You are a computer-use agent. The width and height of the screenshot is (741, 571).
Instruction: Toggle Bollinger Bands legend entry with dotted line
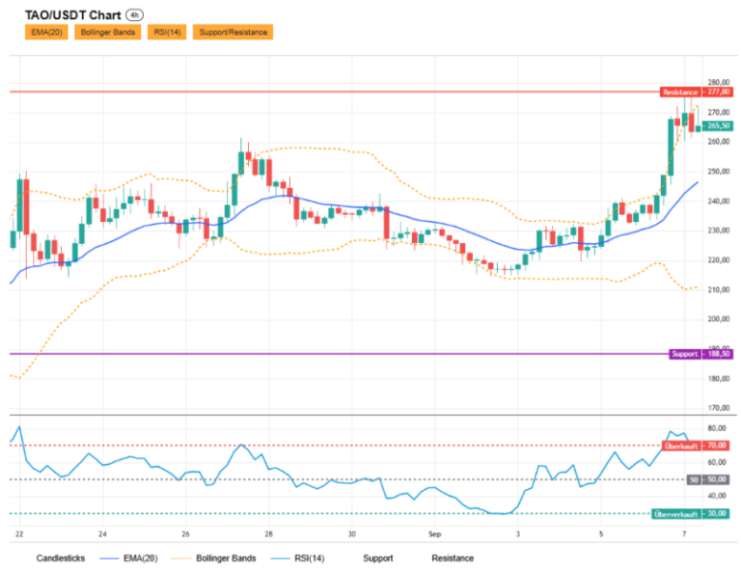(x=214, y=558)
